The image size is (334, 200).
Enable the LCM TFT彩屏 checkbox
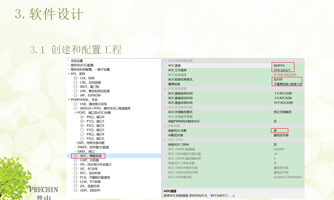click(x=75, y=182)
